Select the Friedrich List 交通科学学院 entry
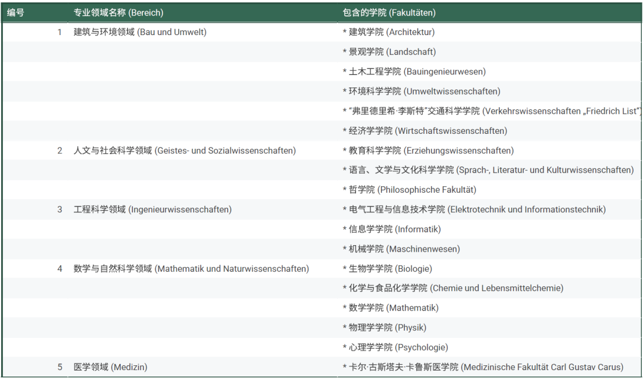643x379 pixels. (x=492, y=111)
